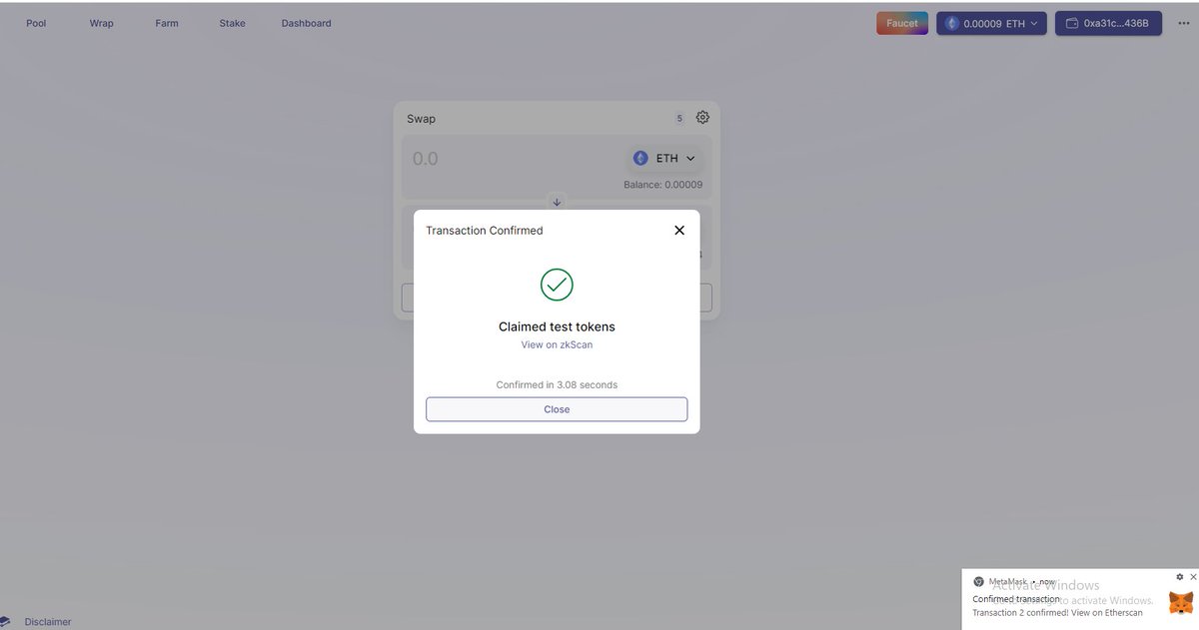
Task: Click the Confirmed in 3.08 seconds text
Action: (x=557, y=384)
